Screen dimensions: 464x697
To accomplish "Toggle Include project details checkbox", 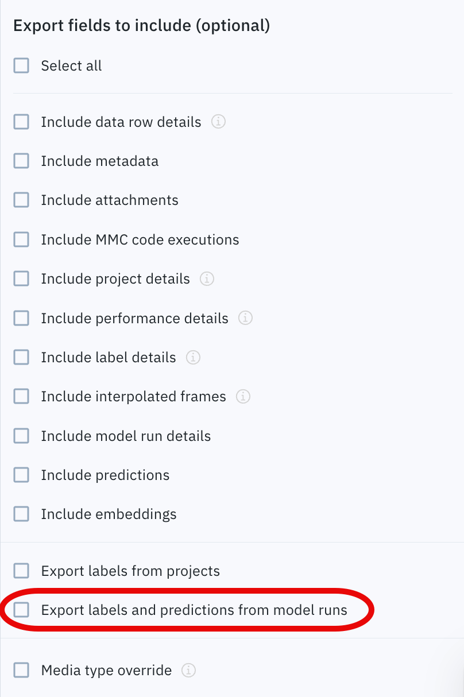I will point(21,279).
